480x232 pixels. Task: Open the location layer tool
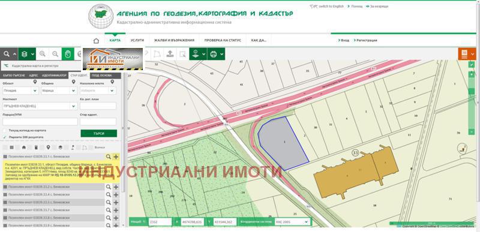click(196, 54)
